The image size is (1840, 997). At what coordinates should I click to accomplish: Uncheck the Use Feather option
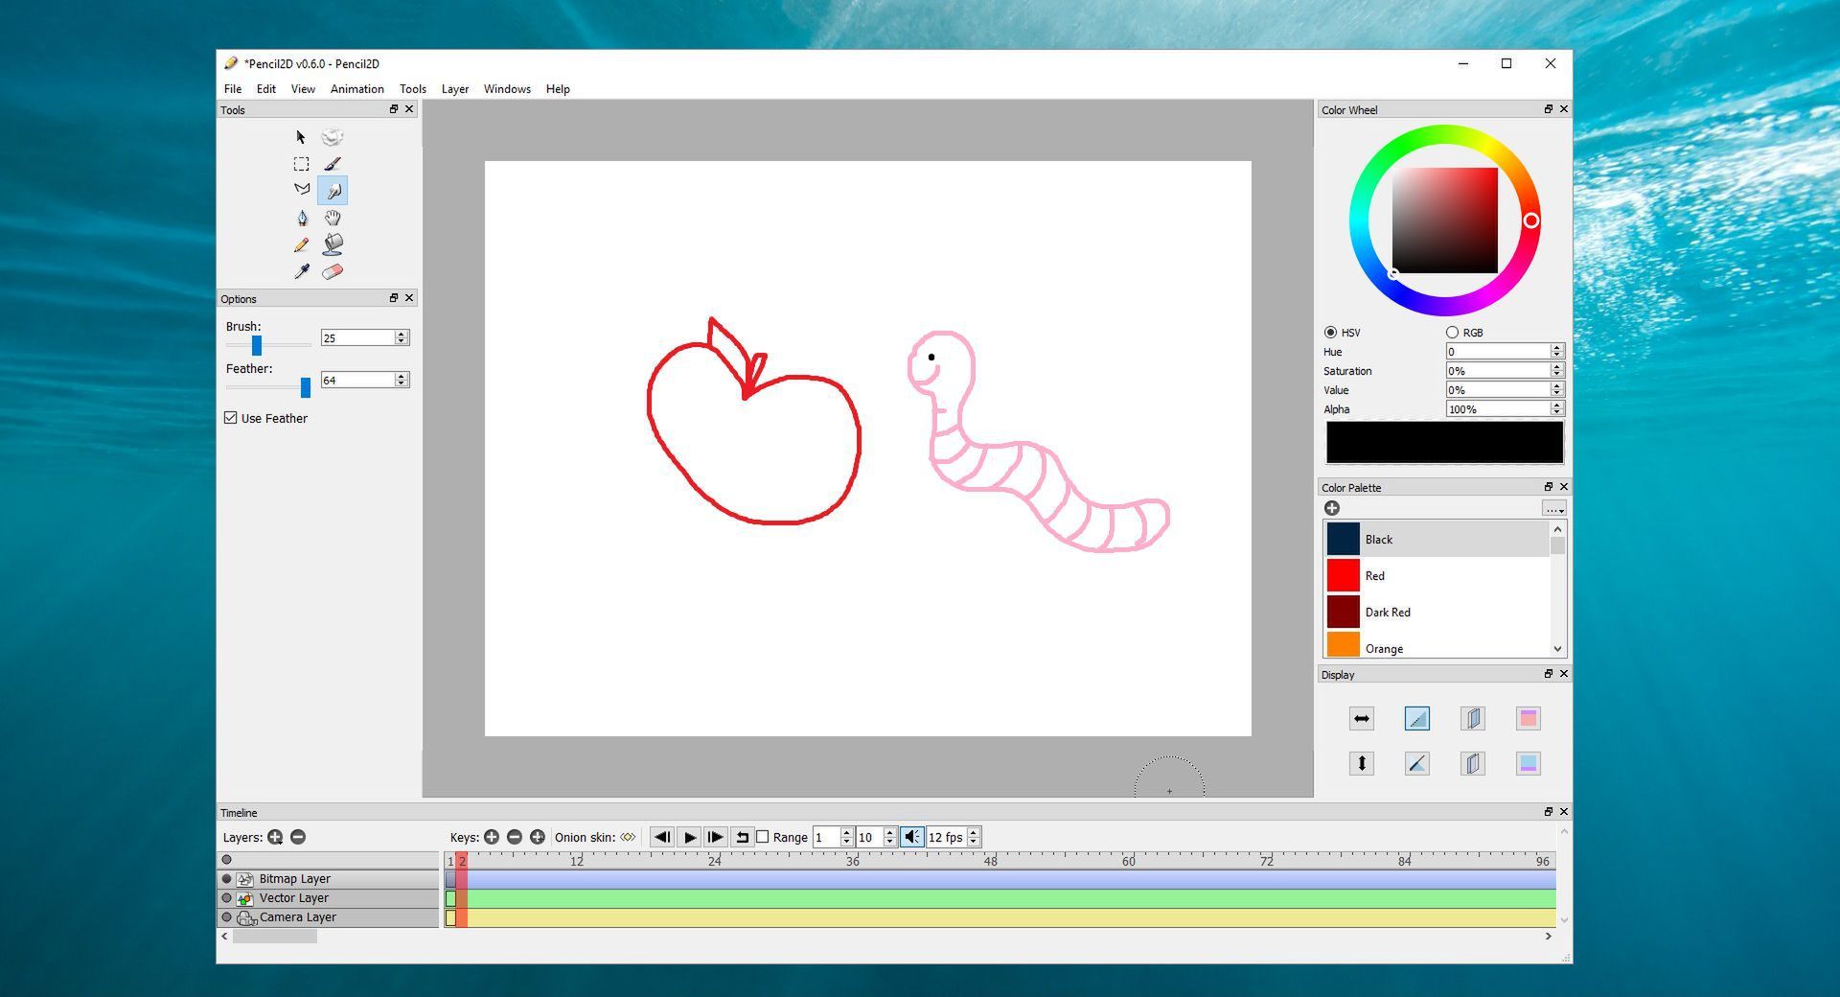coord(231,418)
